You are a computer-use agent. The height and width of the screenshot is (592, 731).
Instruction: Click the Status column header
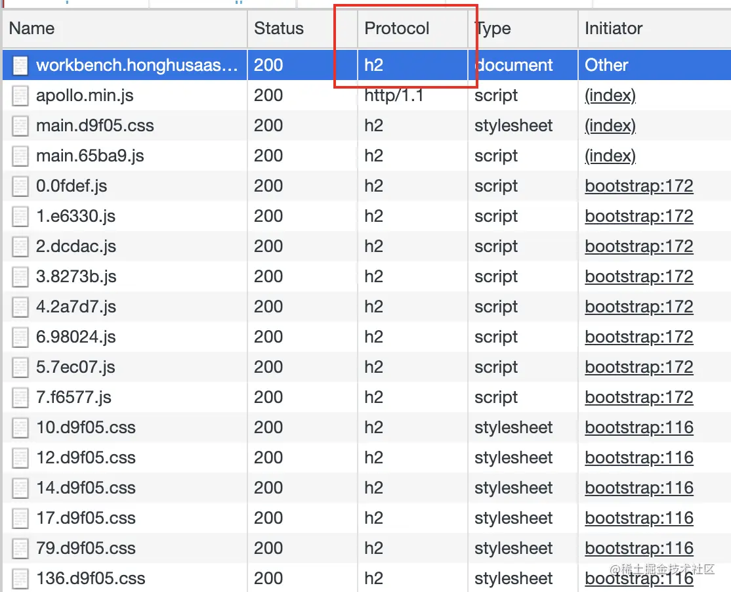279,29
